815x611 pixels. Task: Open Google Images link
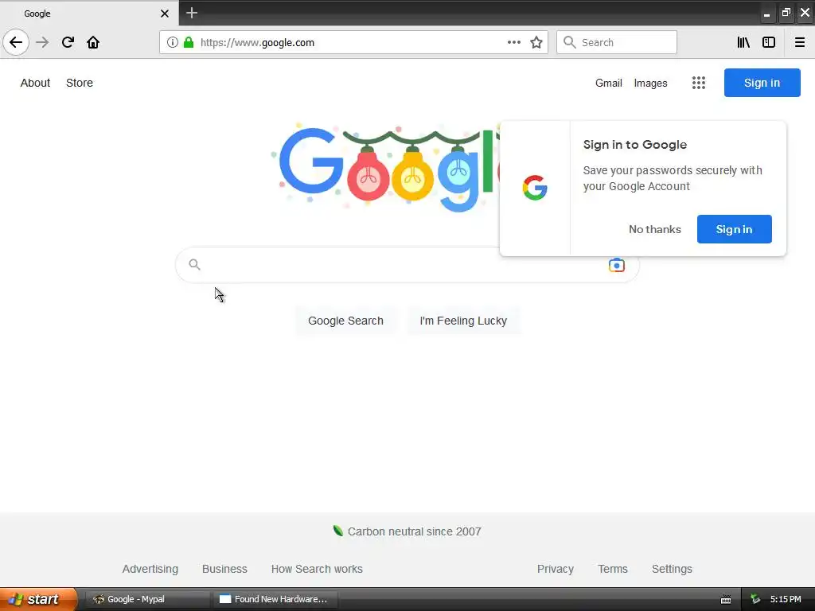tap(650, 83)
